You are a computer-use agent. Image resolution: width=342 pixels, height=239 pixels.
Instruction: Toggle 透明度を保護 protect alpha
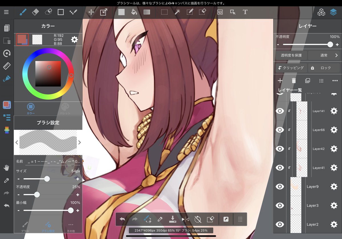291,55
